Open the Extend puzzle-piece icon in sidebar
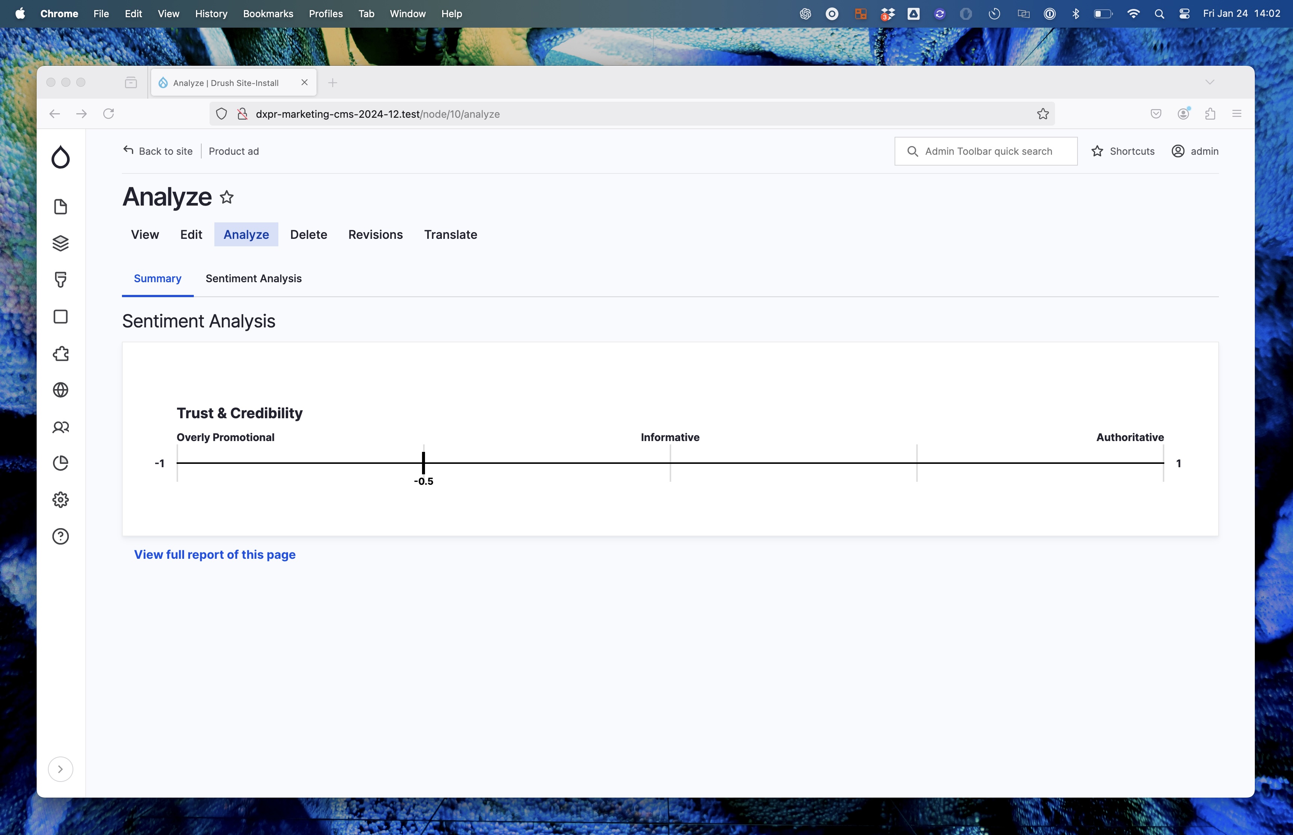Screen dimensions: 1293x835 tap(60, 354)
